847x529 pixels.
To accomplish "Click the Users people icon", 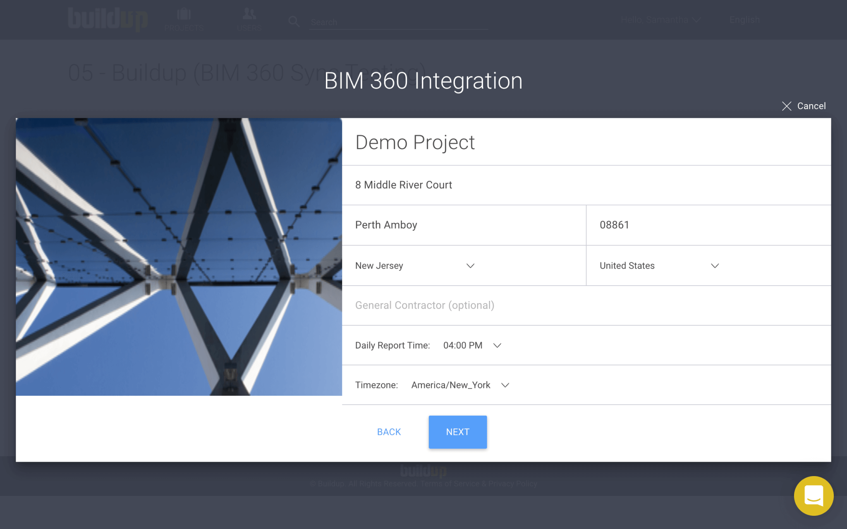I will click(x=249, y=14).
